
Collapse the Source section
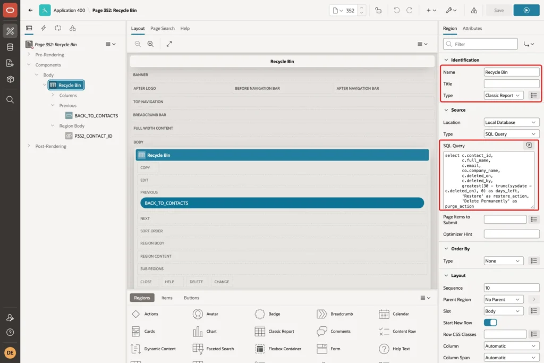(446, 109)
